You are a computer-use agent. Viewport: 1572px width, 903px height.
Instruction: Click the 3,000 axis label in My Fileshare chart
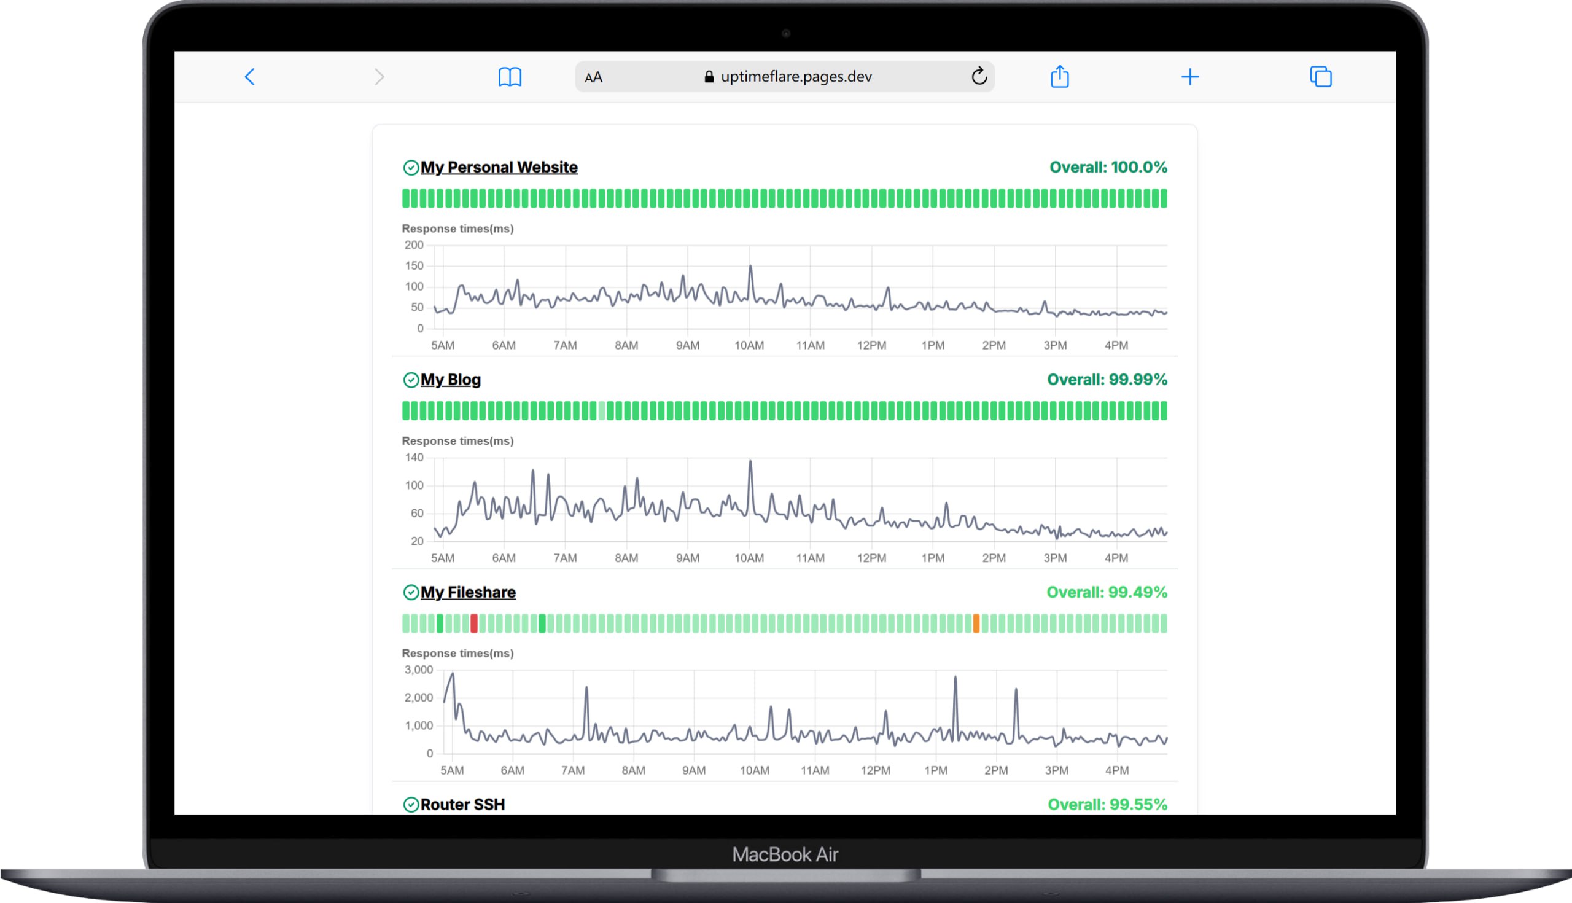pyautogui.click(x=418, y=670)
